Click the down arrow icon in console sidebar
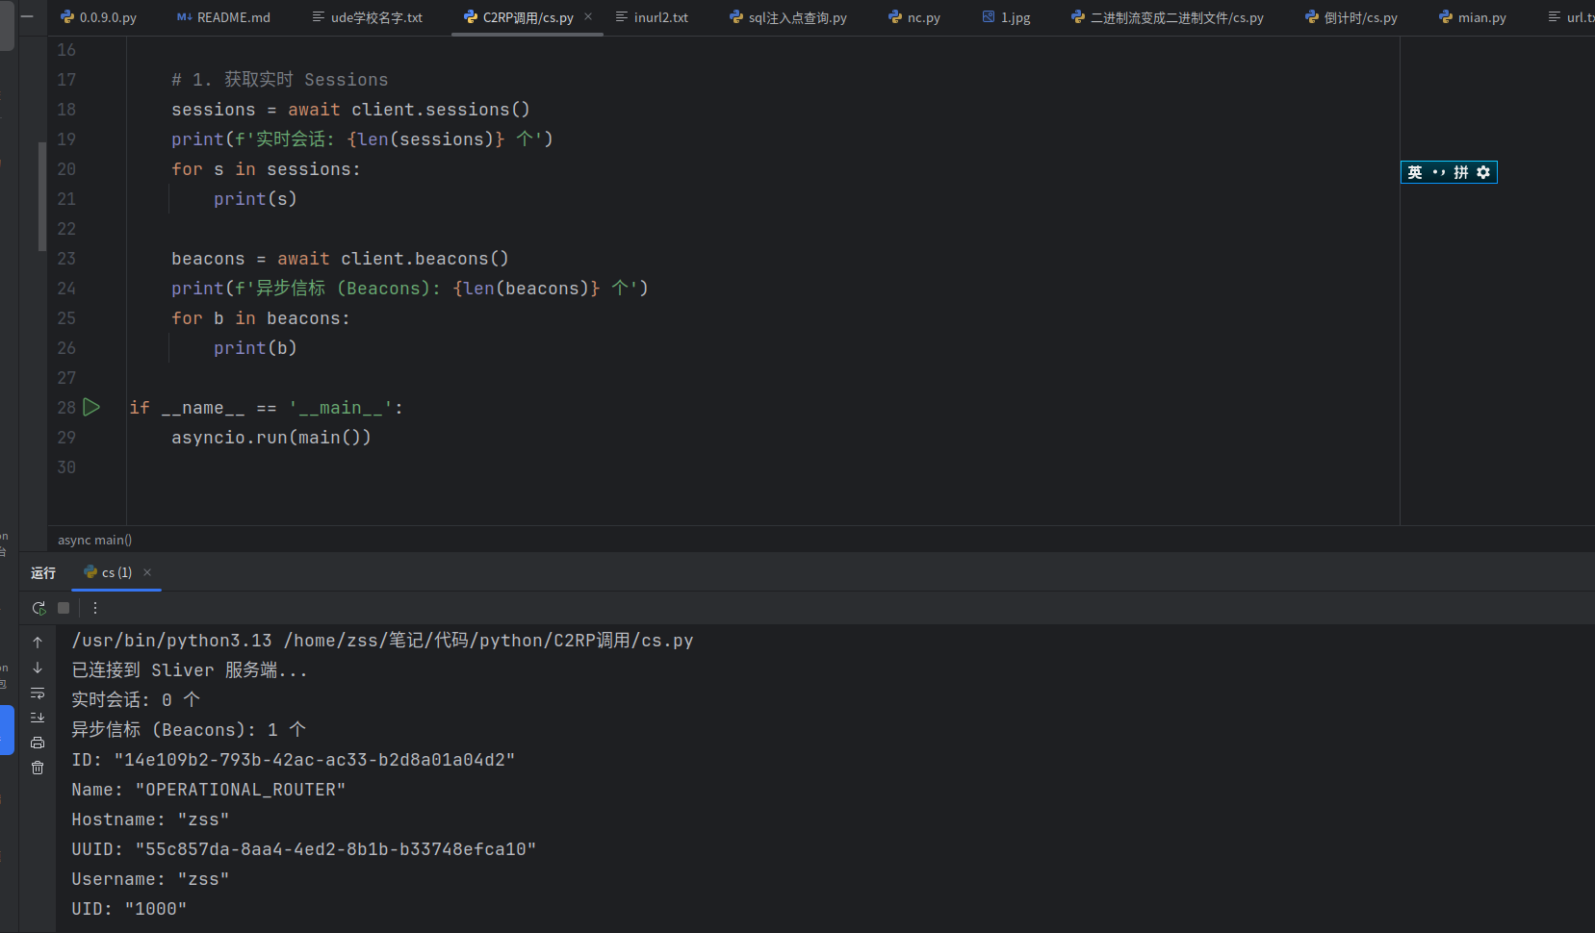This screenshot has width=1595, height=933. 38,668
